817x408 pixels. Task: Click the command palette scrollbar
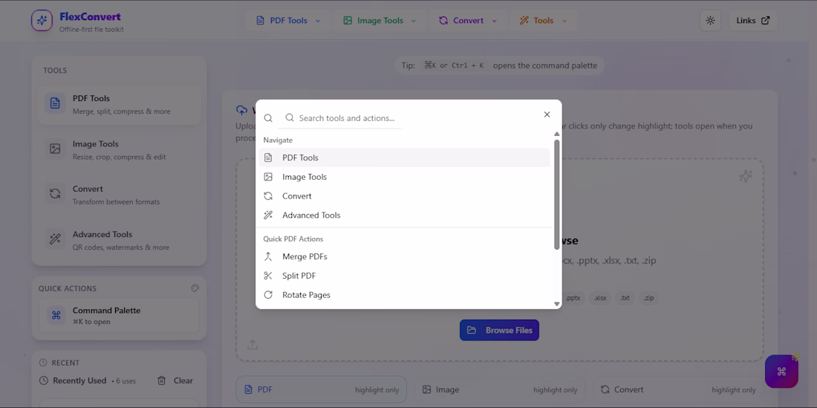tap(557, 193)
